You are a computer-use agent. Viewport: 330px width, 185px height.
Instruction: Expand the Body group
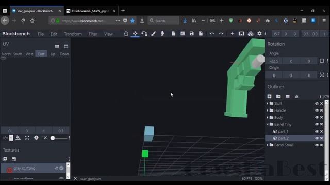(268, 117)
